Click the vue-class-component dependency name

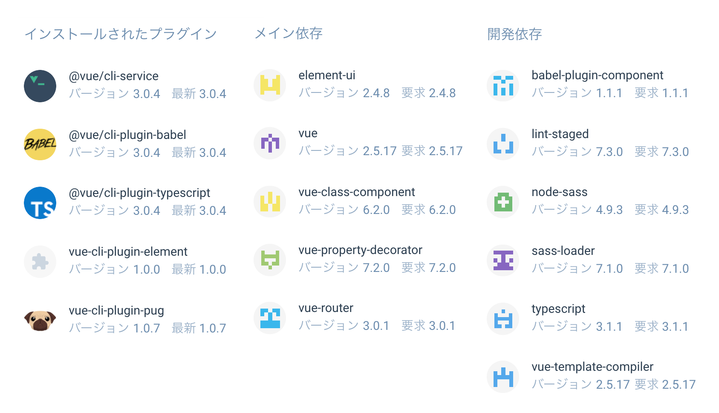click(357, 192)
